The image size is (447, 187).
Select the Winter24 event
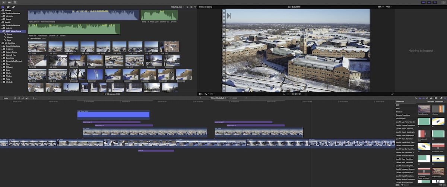pos(10,82)
